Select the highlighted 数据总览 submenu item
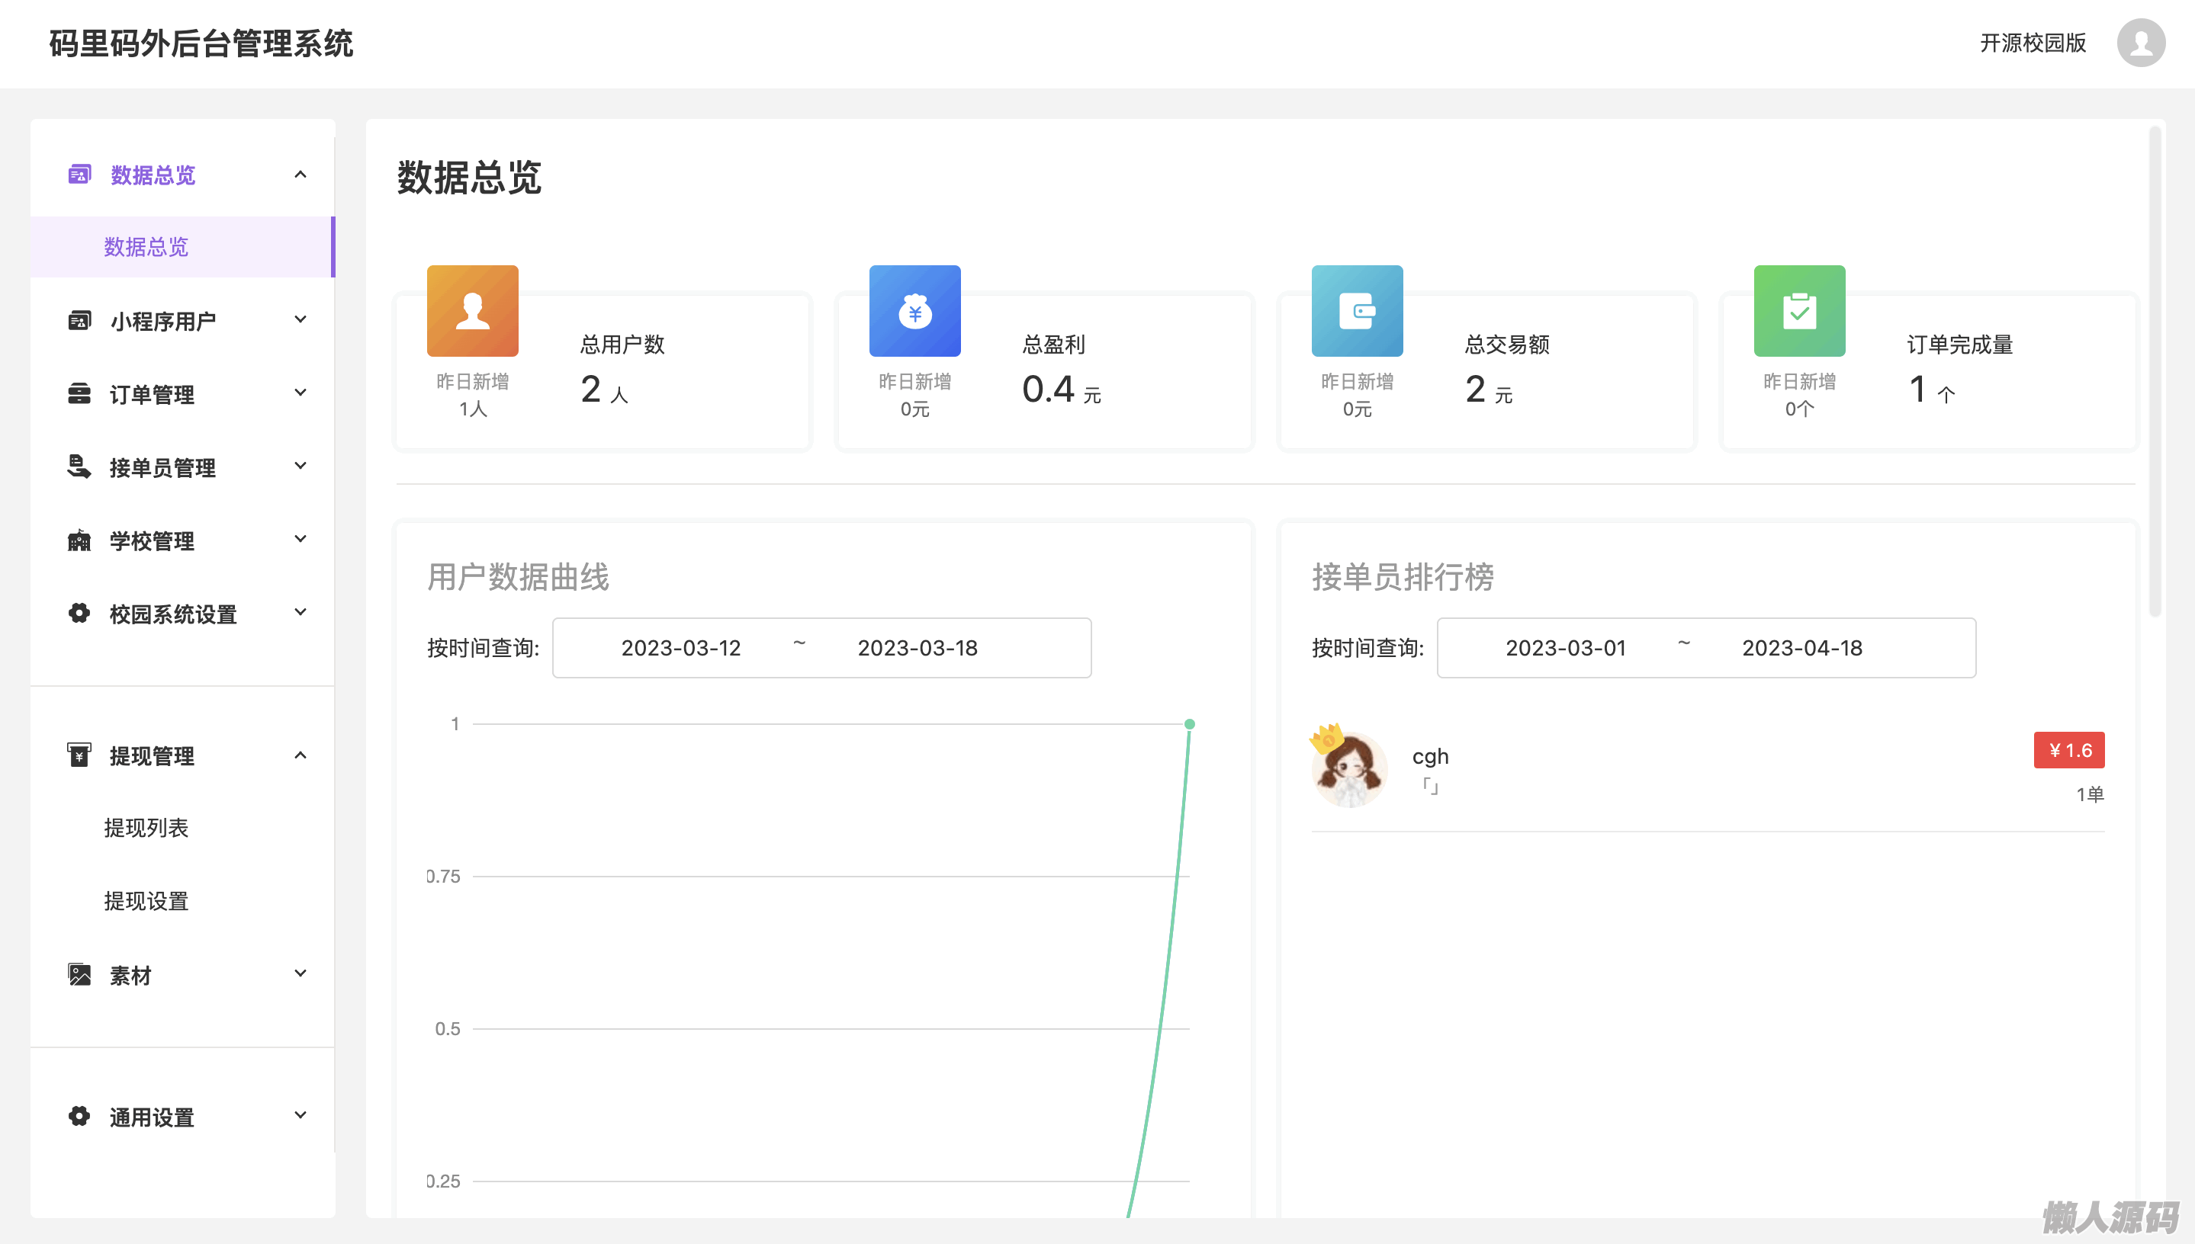 tap(146, 247)
